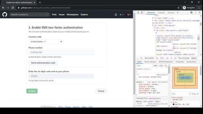This screenshot has width=203, height=114.
Task: Switch to the Sources tab
Action: 171,13
